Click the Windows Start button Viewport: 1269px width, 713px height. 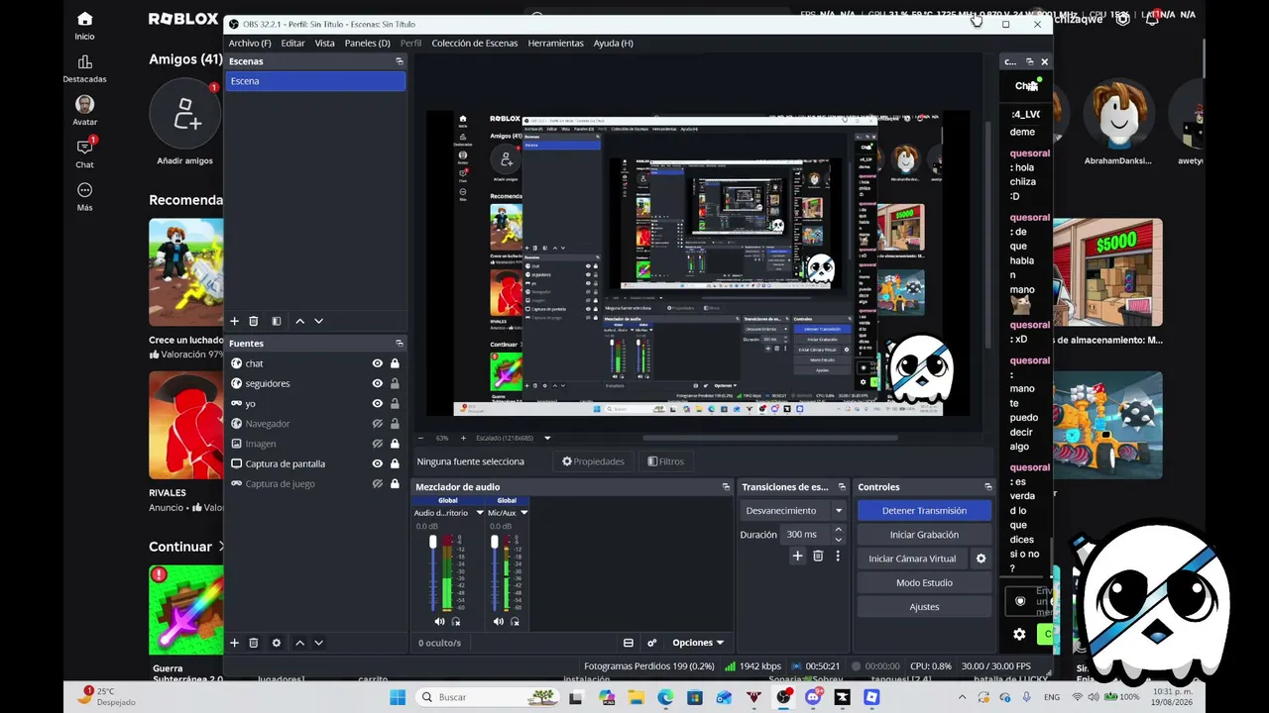click(x=398, y=697)
